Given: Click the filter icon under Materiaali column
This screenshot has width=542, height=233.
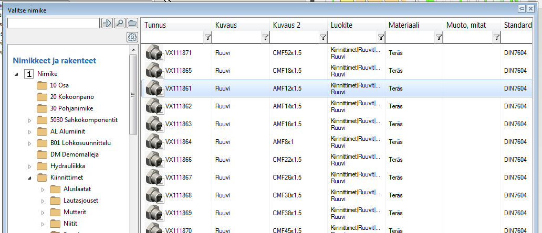Looking at the screenshot, I should point(439,37).
